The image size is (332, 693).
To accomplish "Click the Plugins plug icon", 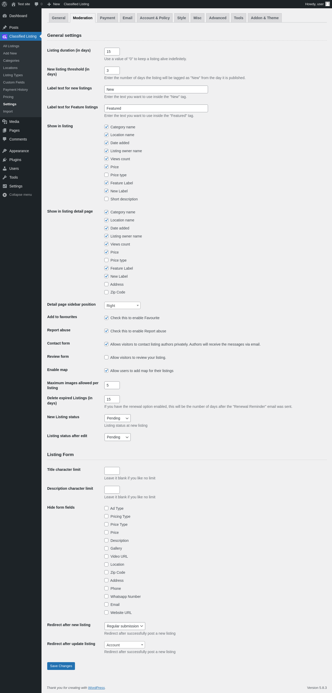I will [5, 160].
